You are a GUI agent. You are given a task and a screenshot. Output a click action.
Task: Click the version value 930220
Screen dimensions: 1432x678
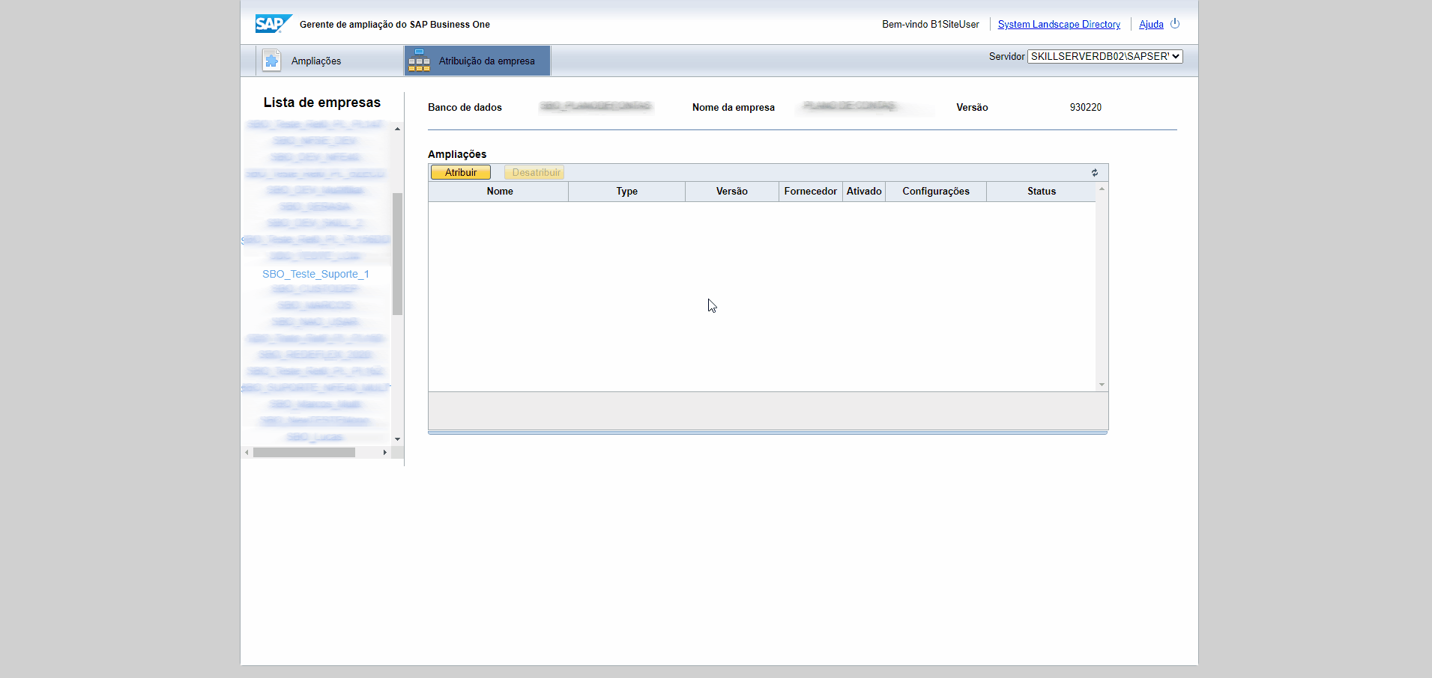coord(1085,107)
